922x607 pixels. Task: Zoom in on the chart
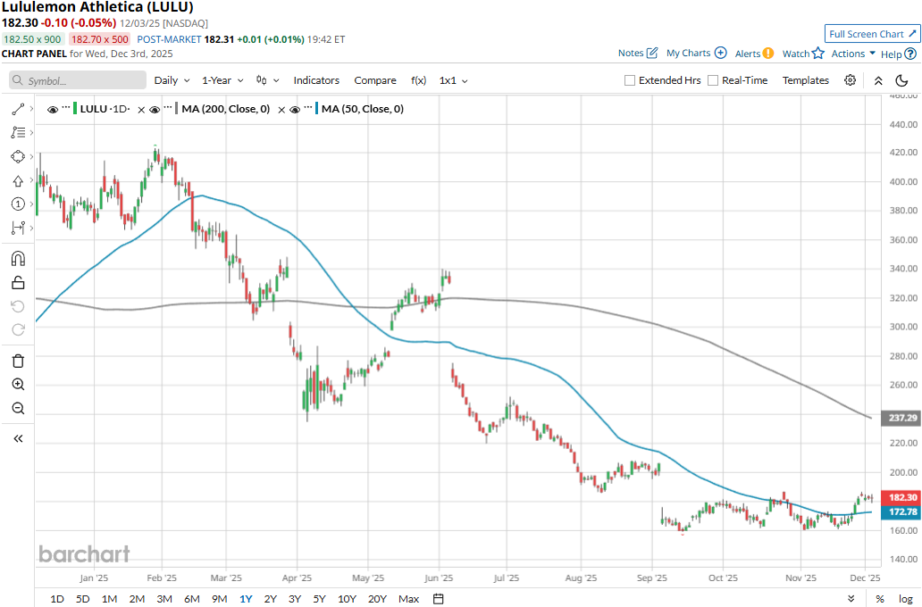click(18, 385)
